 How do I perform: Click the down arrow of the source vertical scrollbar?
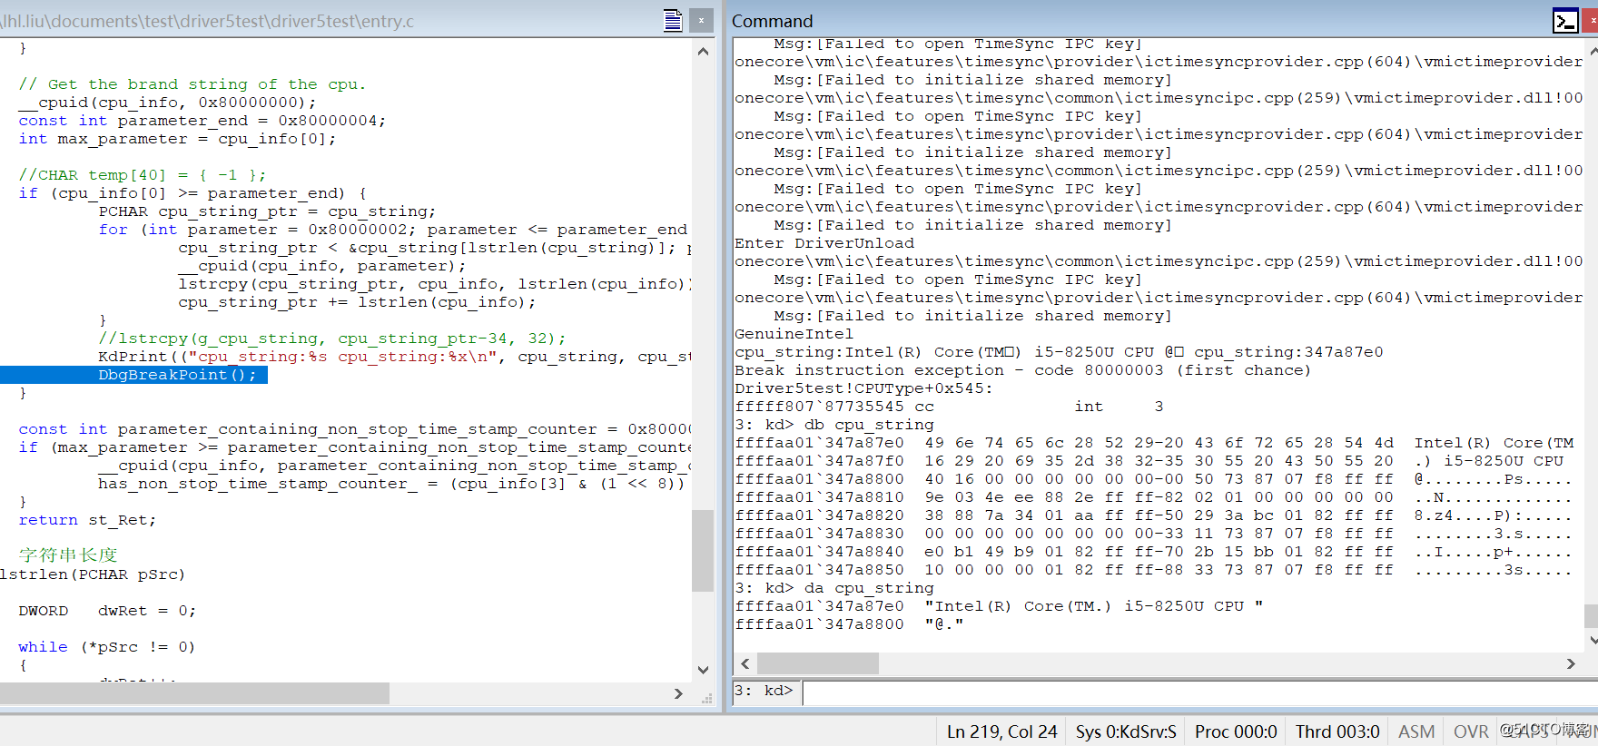[x=703, y=670]
